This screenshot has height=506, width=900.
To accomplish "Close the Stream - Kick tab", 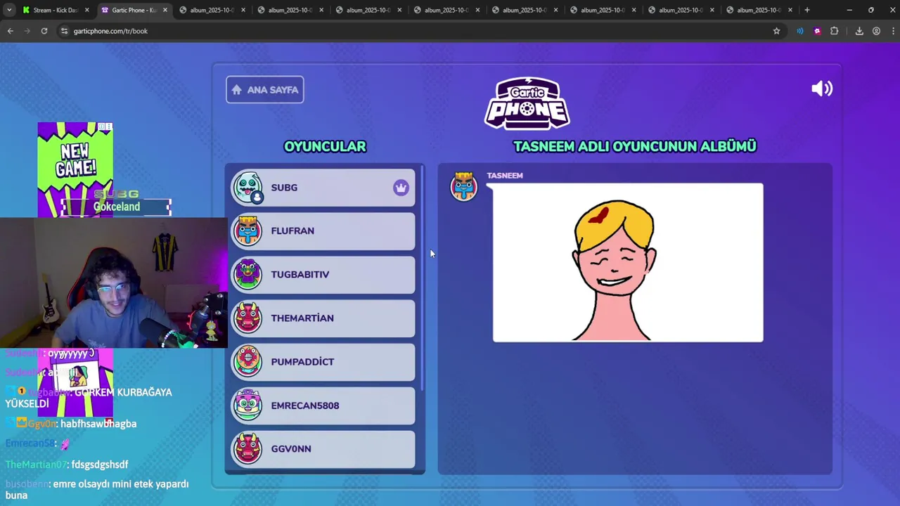I will point(87,10).
